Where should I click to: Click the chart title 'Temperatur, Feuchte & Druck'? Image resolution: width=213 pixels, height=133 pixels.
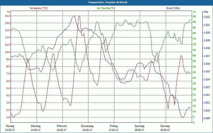pos(108,2)
